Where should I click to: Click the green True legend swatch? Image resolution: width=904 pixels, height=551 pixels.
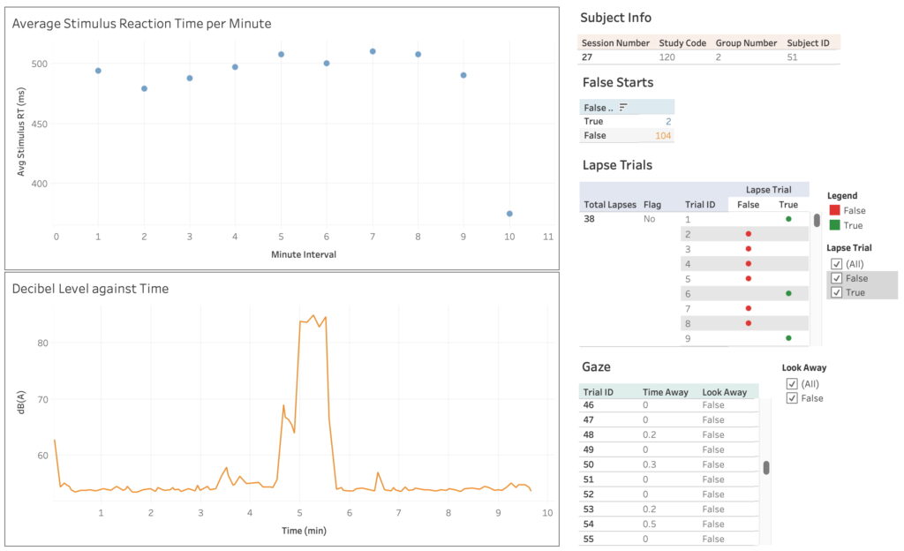835,225
